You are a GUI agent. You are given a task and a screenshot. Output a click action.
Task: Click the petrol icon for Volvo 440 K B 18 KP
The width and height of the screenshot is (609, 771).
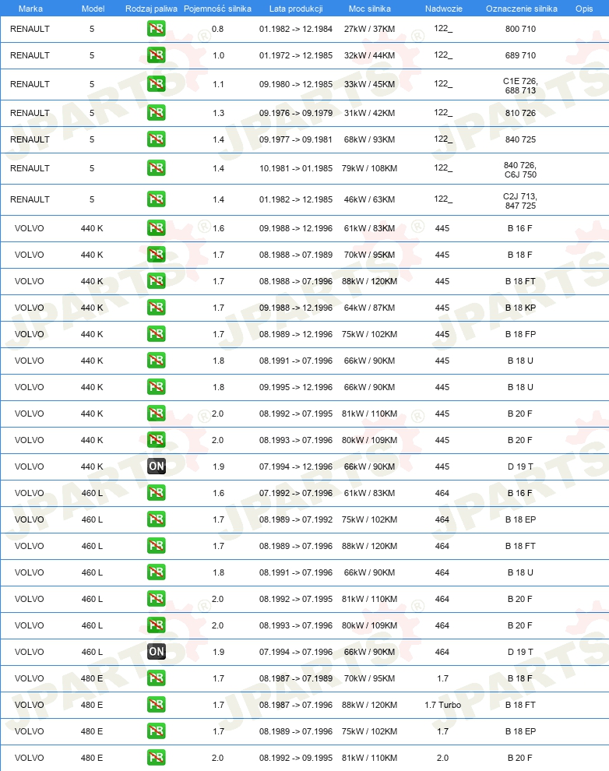pyautogui.click(x=157, y=308)
